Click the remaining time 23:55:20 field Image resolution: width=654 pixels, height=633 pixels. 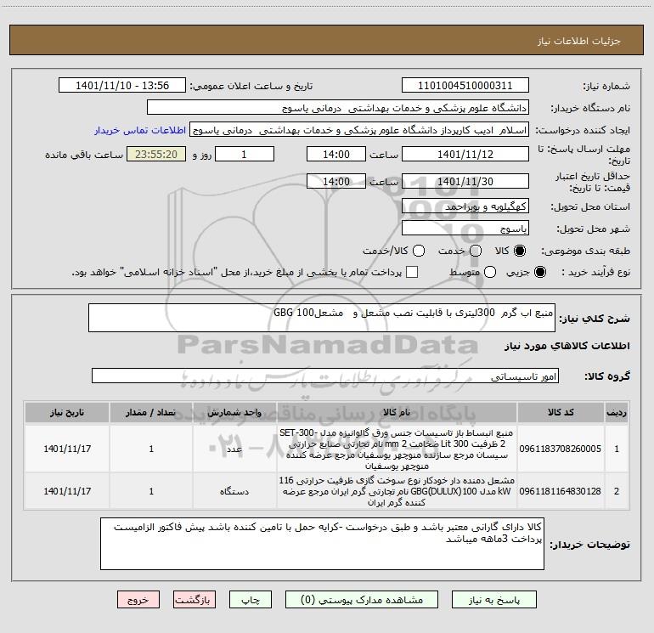click(x=156, y=154)
